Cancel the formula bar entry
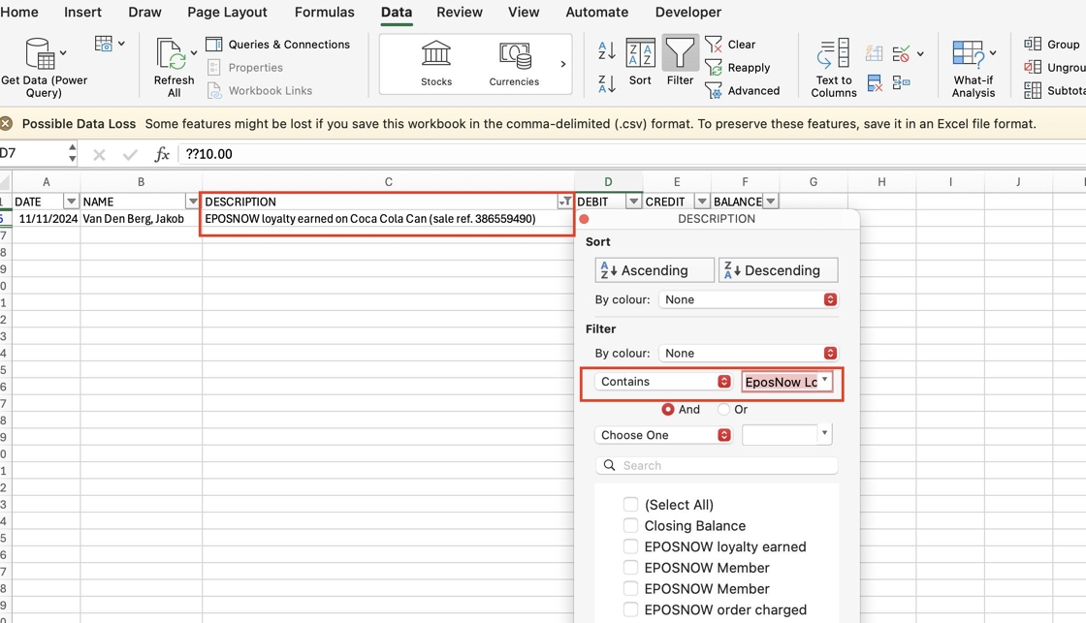Viewport: 1086px width, 623px height. pyautogui.click(x=99, y=154)
